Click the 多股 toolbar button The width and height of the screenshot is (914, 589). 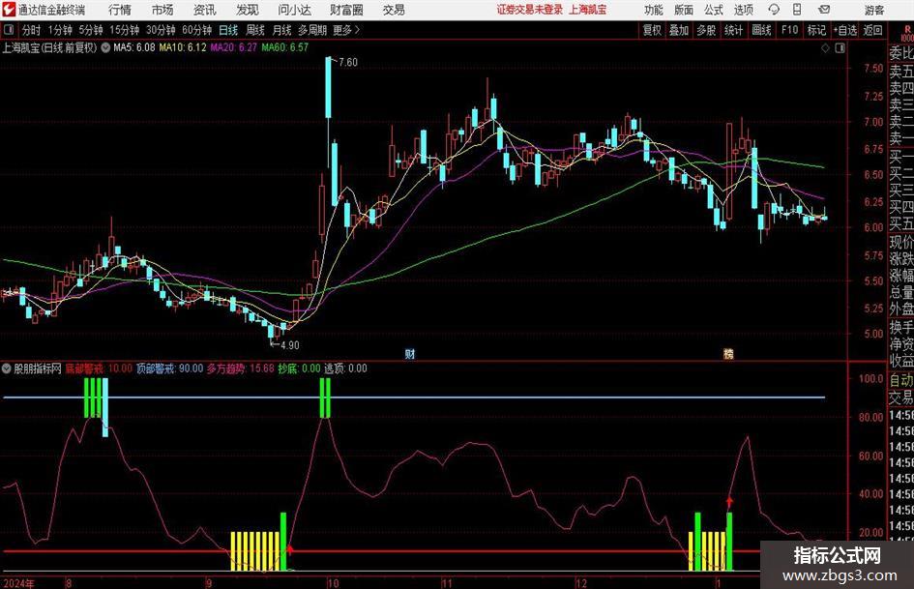706,30
